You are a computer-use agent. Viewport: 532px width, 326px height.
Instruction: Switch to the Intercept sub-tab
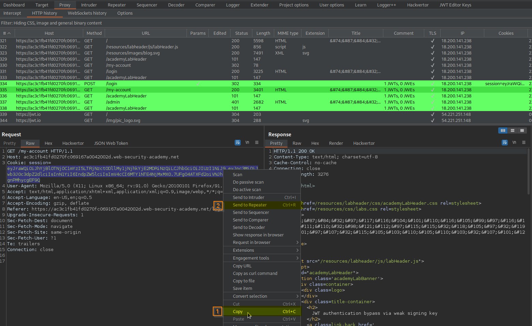pos(12,13)
